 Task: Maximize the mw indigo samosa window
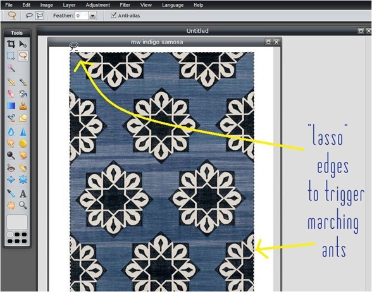[x=268, y=42]
